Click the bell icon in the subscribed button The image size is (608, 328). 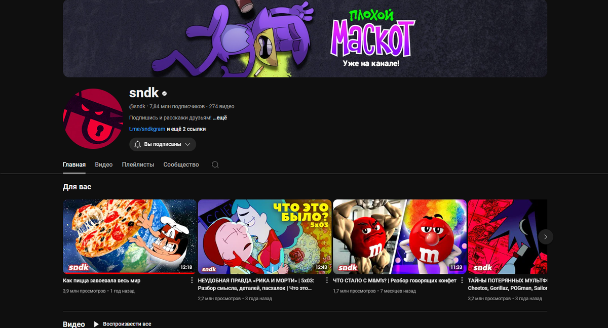(137, 144)
